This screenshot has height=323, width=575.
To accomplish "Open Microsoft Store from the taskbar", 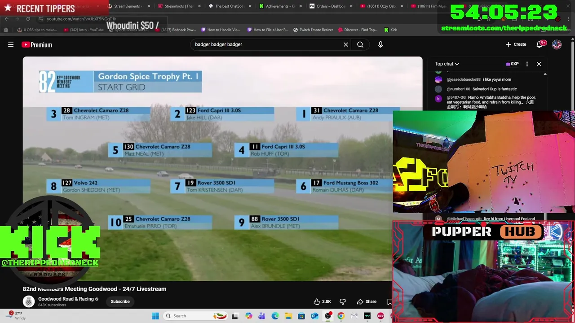I will point(301,316).
